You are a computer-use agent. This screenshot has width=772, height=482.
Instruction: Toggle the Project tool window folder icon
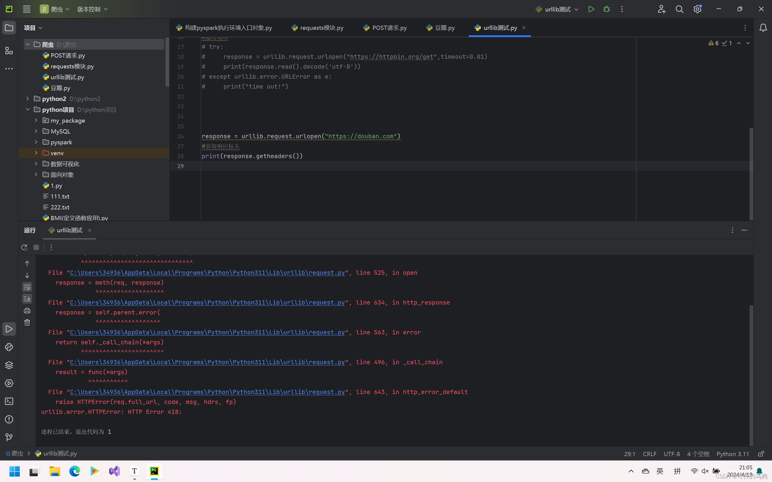9,28
